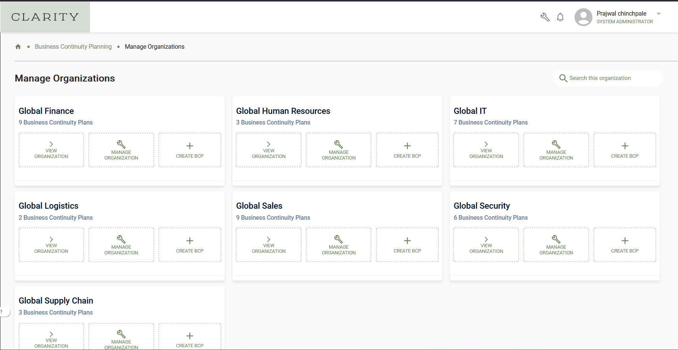Open the notifications bell icon
The image size is (678, 350).
[560, 17]
